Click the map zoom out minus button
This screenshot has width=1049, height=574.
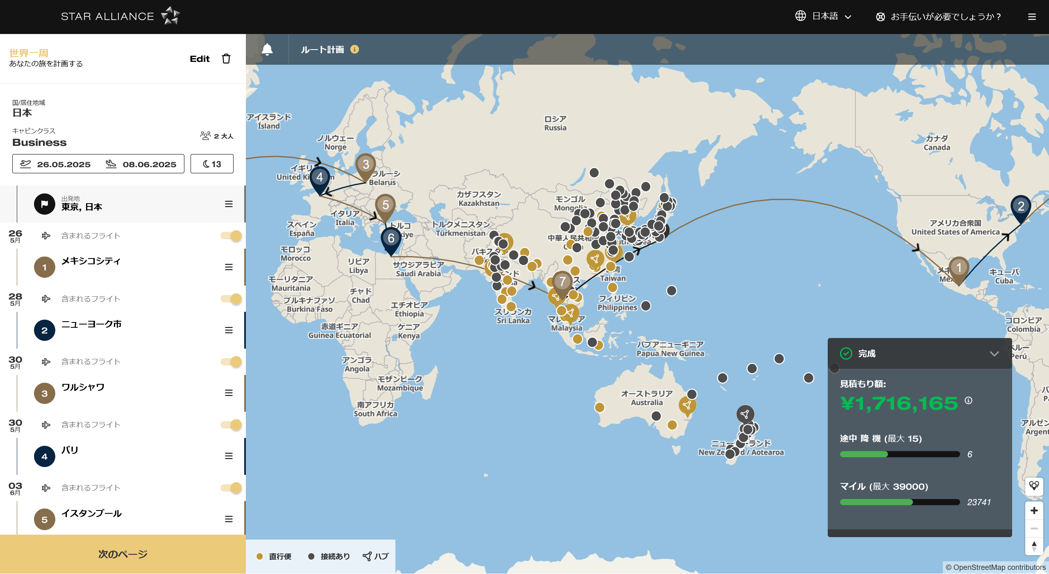click(x=1034, y=529)
